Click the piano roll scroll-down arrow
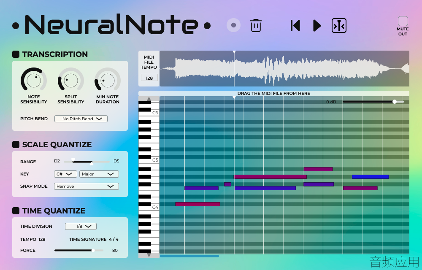Viewport: 422px width, 270px height. [x=149, y=255]
